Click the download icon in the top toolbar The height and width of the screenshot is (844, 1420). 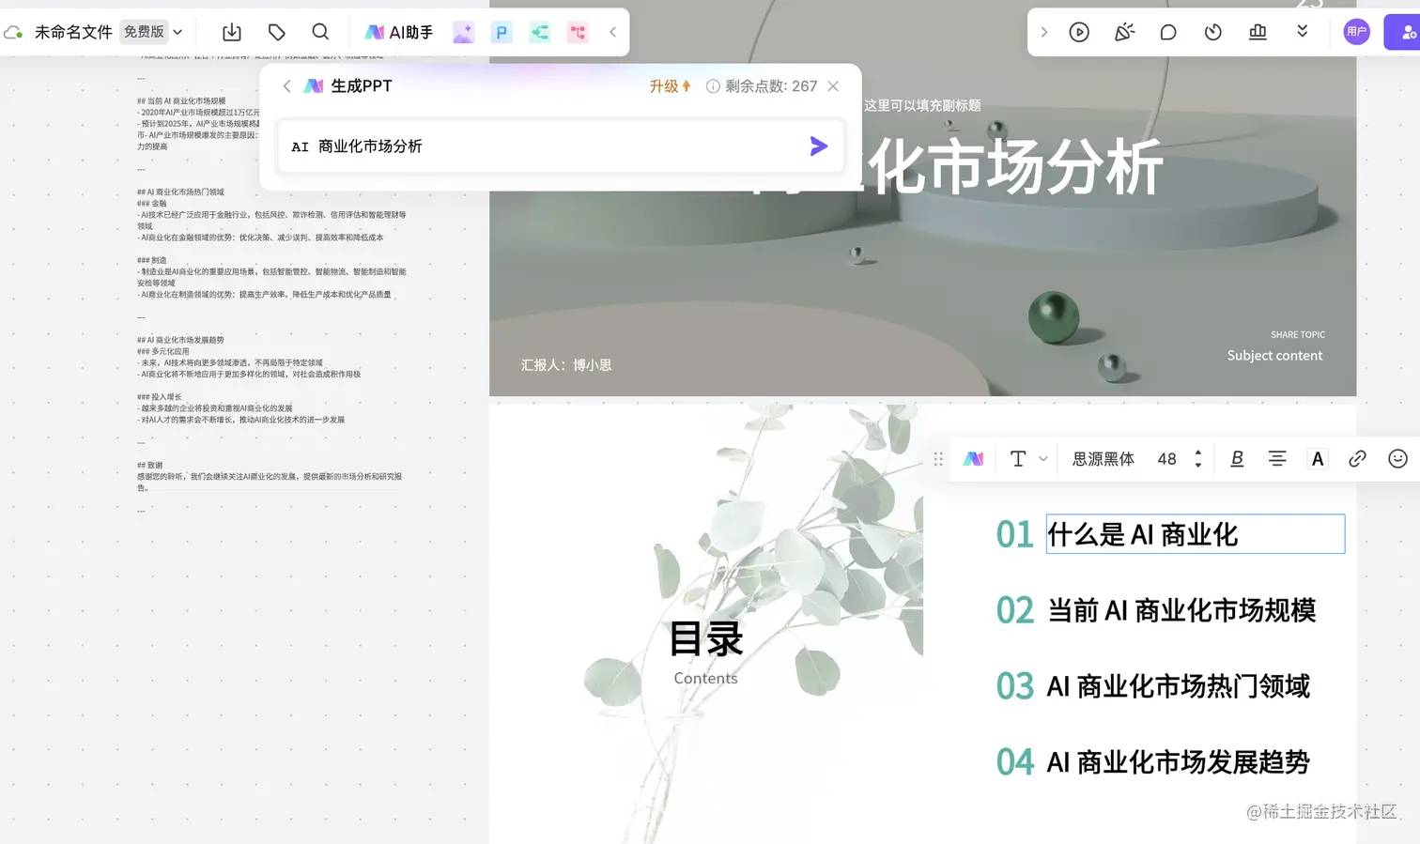click(231, 31)
